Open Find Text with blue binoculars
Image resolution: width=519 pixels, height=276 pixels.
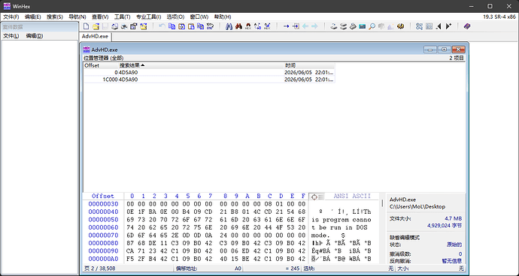(x=229, y=26)
